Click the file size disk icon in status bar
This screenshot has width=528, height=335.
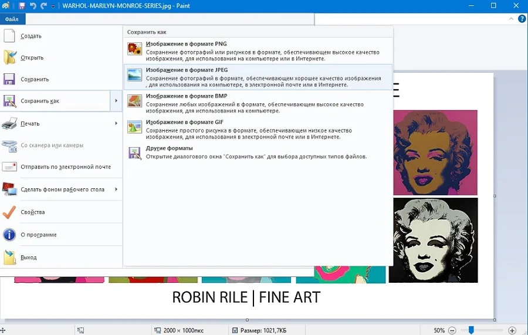(x=235, y=330)
